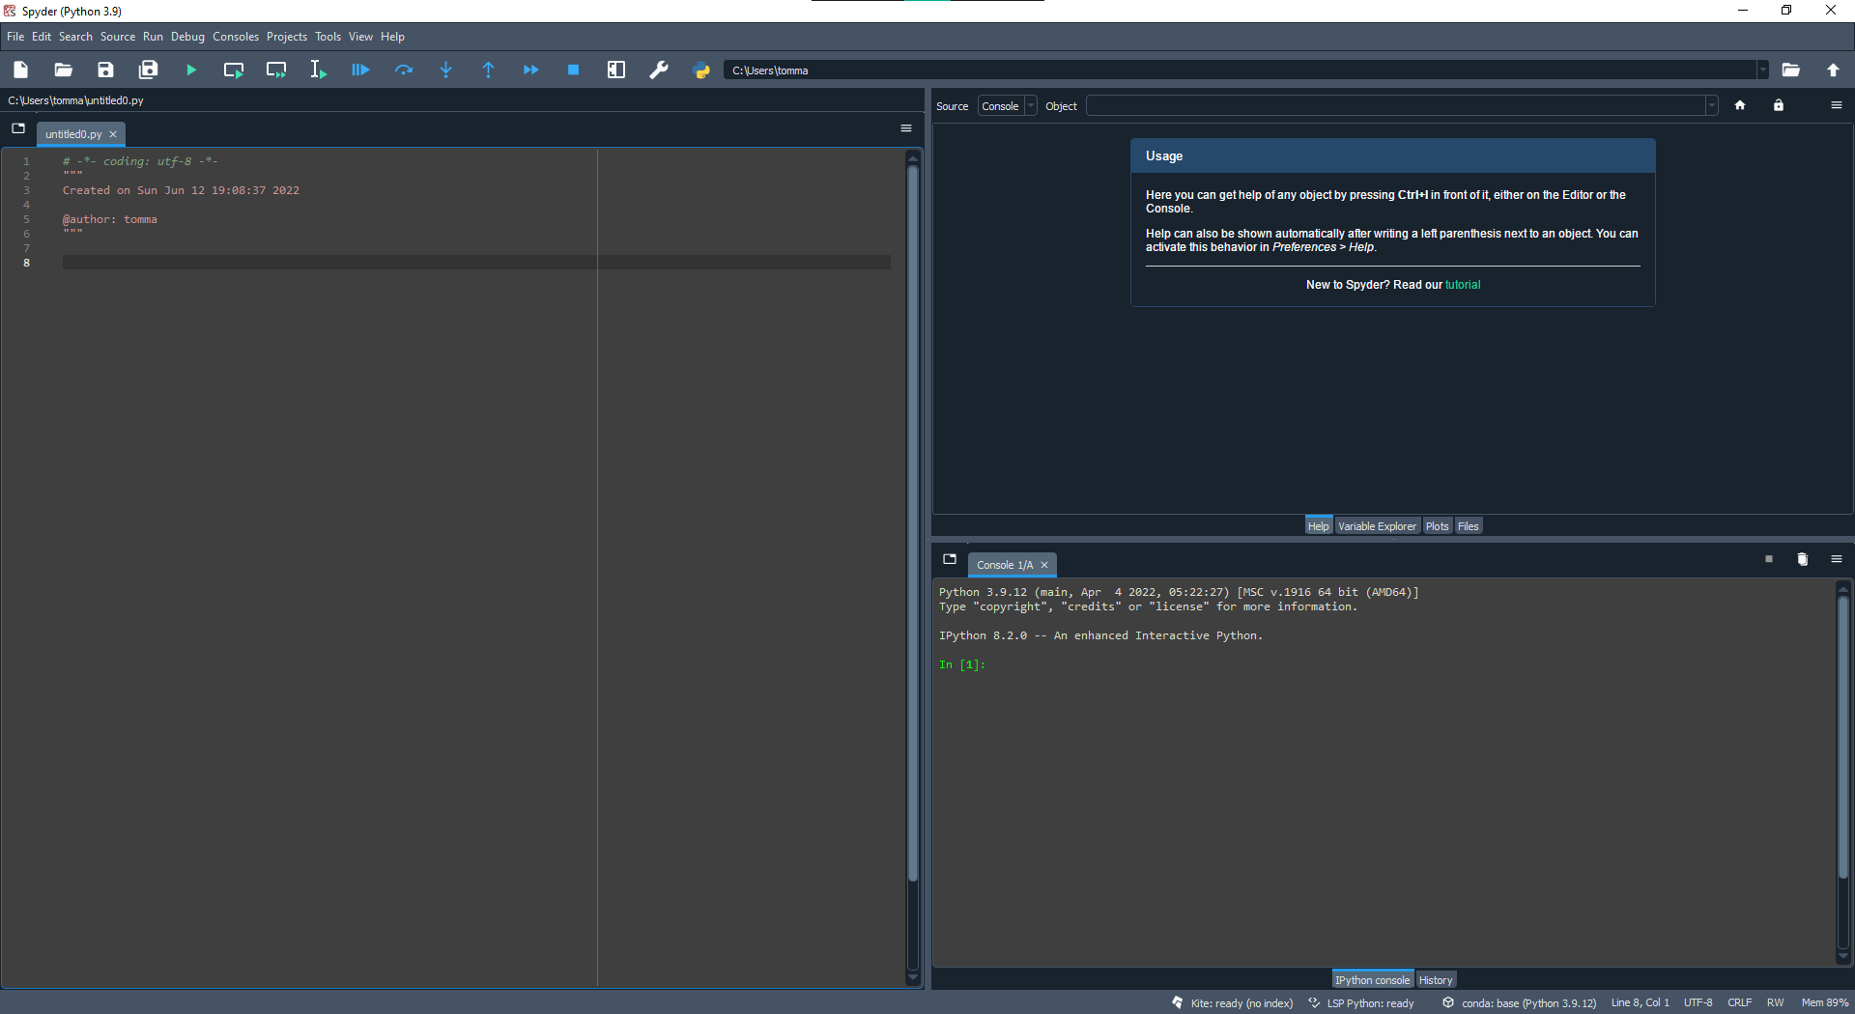Execute current line in debugger

click(x=403, y=70)
